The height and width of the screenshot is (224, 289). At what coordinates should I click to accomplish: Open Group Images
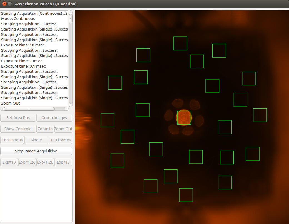(x=54, y=118)
